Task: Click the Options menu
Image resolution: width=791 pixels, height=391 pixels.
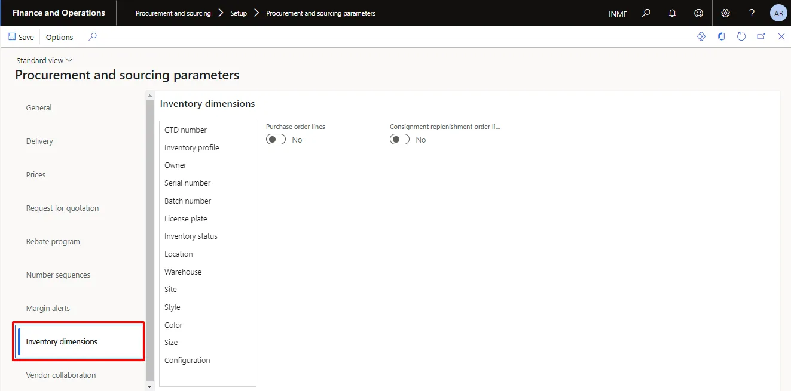Action: coord(60,37)
